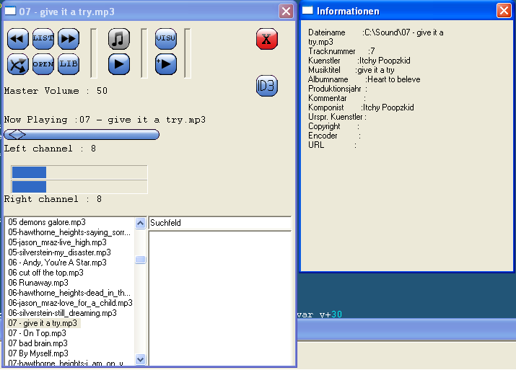Click playlist scrollbar down arrow
The image size is (516, 370).
click(141, 358)
